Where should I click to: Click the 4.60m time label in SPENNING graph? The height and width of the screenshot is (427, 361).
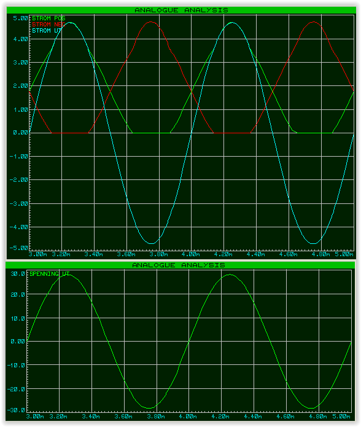pos(285,417)
